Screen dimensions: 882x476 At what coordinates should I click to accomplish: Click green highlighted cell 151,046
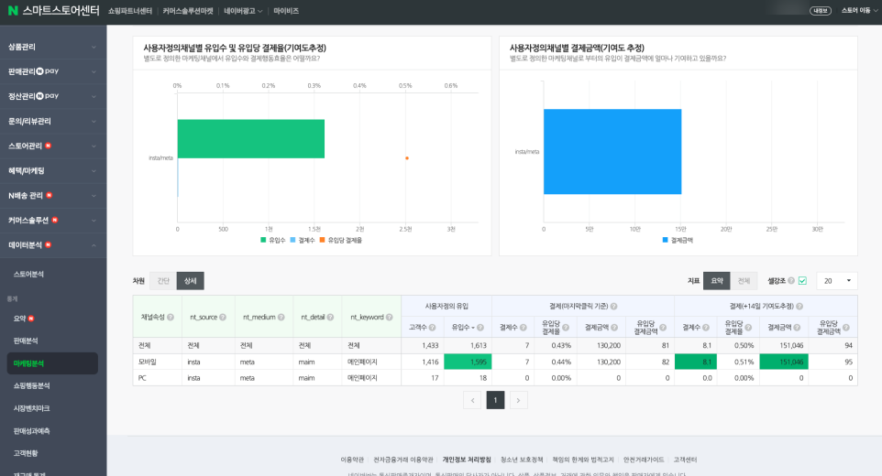(x=784, y=362)
